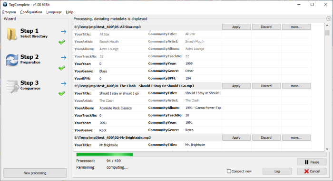Screen dimensions: 333x181
Task: Open more... options for Mr Brightside.mp3
Action: click(x=296, y=138)
